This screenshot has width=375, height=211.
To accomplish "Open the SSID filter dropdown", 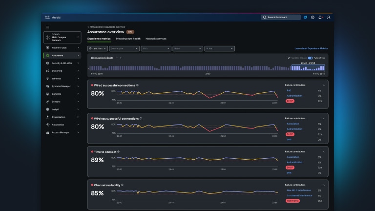I will tap(156, 48).
